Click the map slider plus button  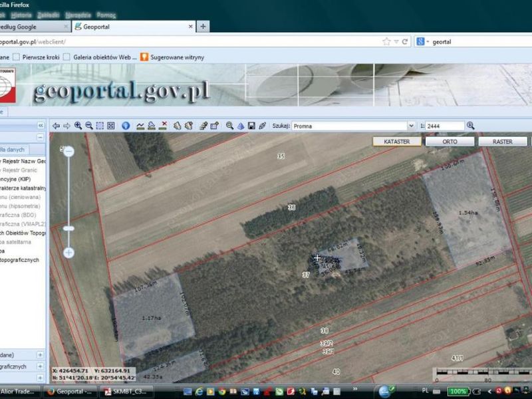coord(69,253)
